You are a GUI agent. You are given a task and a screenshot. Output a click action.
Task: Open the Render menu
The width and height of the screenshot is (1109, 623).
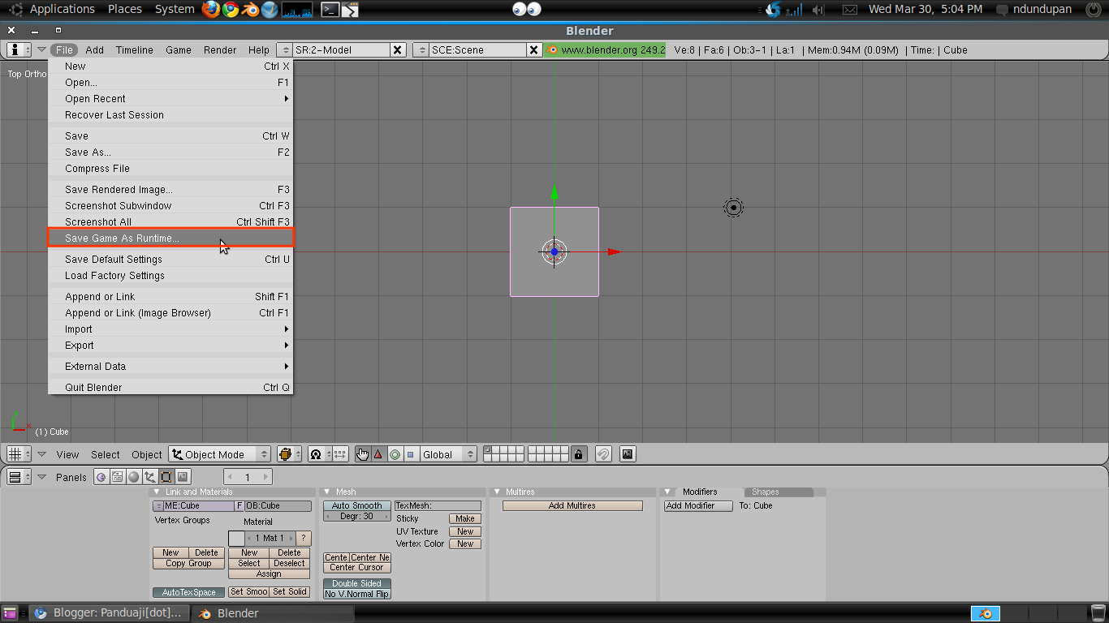(x=220, y=49)
